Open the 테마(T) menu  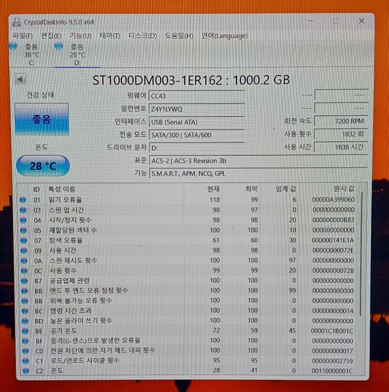coord(110,36)
